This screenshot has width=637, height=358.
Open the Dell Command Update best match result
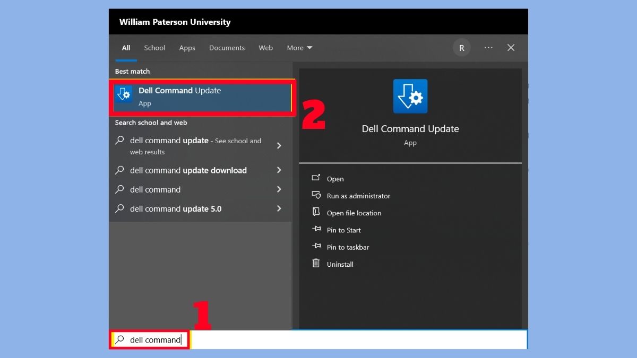201,97
